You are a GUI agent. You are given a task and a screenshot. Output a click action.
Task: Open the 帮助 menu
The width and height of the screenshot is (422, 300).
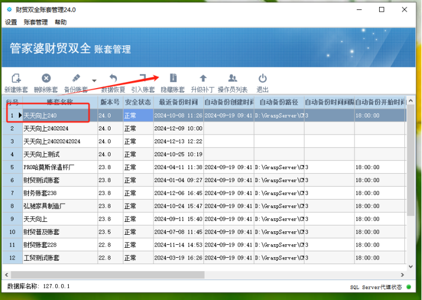point(61,22)
